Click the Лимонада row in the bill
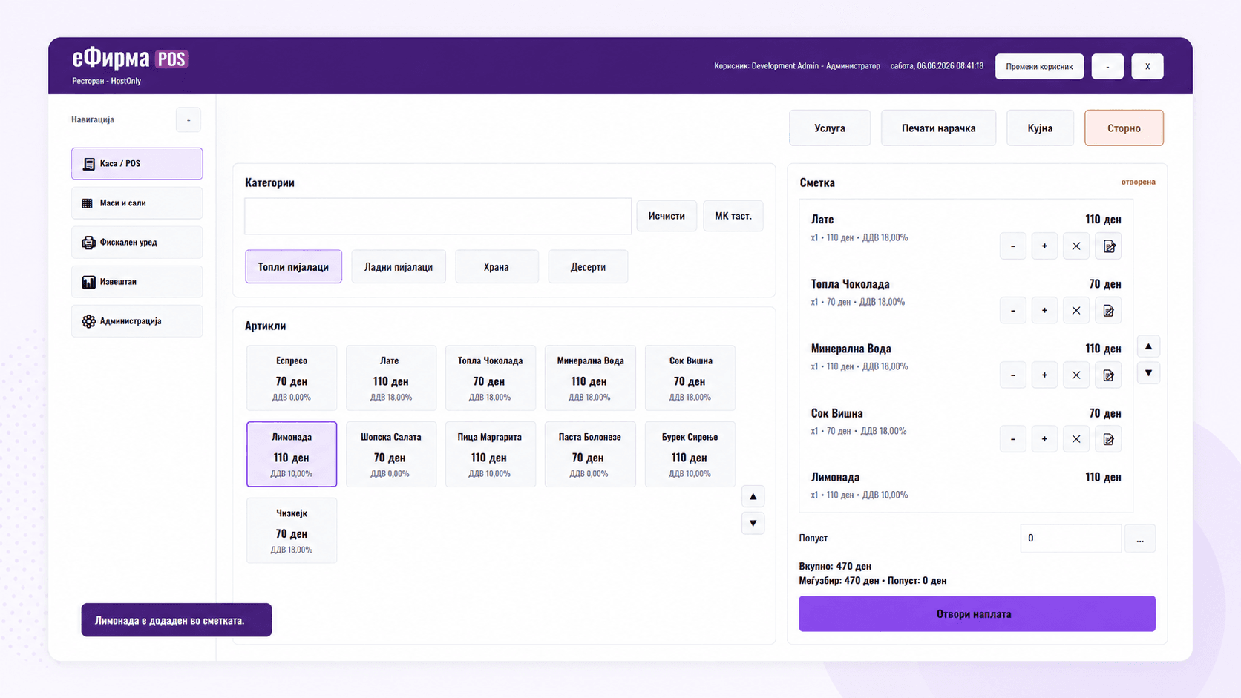Image resolution: width=1241 pixels, height=698 pixels. coord(966,486)
